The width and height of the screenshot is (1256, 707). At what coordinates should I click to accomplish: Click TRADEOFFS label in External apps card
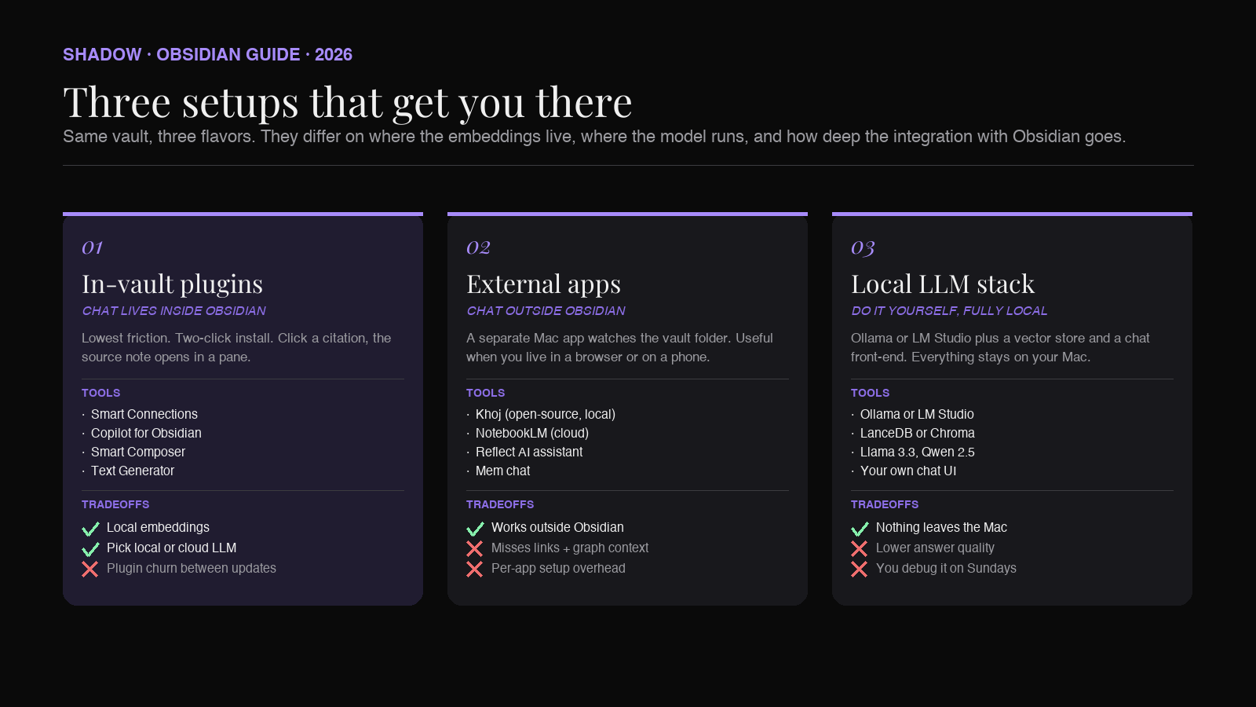click(x=500, y=504)
